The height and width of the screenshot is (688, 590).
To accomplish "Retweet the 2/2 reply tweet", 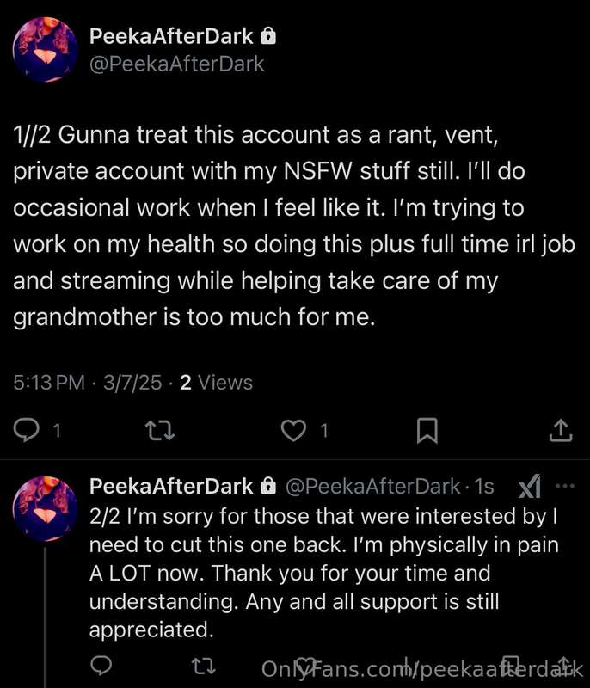I will point(204,666).
